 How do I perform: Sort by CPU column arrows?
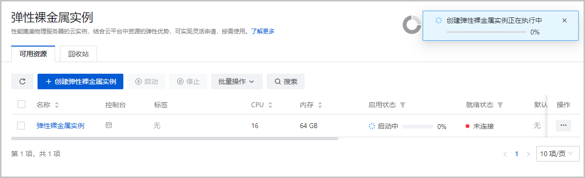pyautogui.click(x=271, y=105)
